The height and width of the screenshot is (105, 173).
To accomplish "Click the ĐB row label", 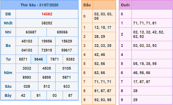I will pos(8,14).
